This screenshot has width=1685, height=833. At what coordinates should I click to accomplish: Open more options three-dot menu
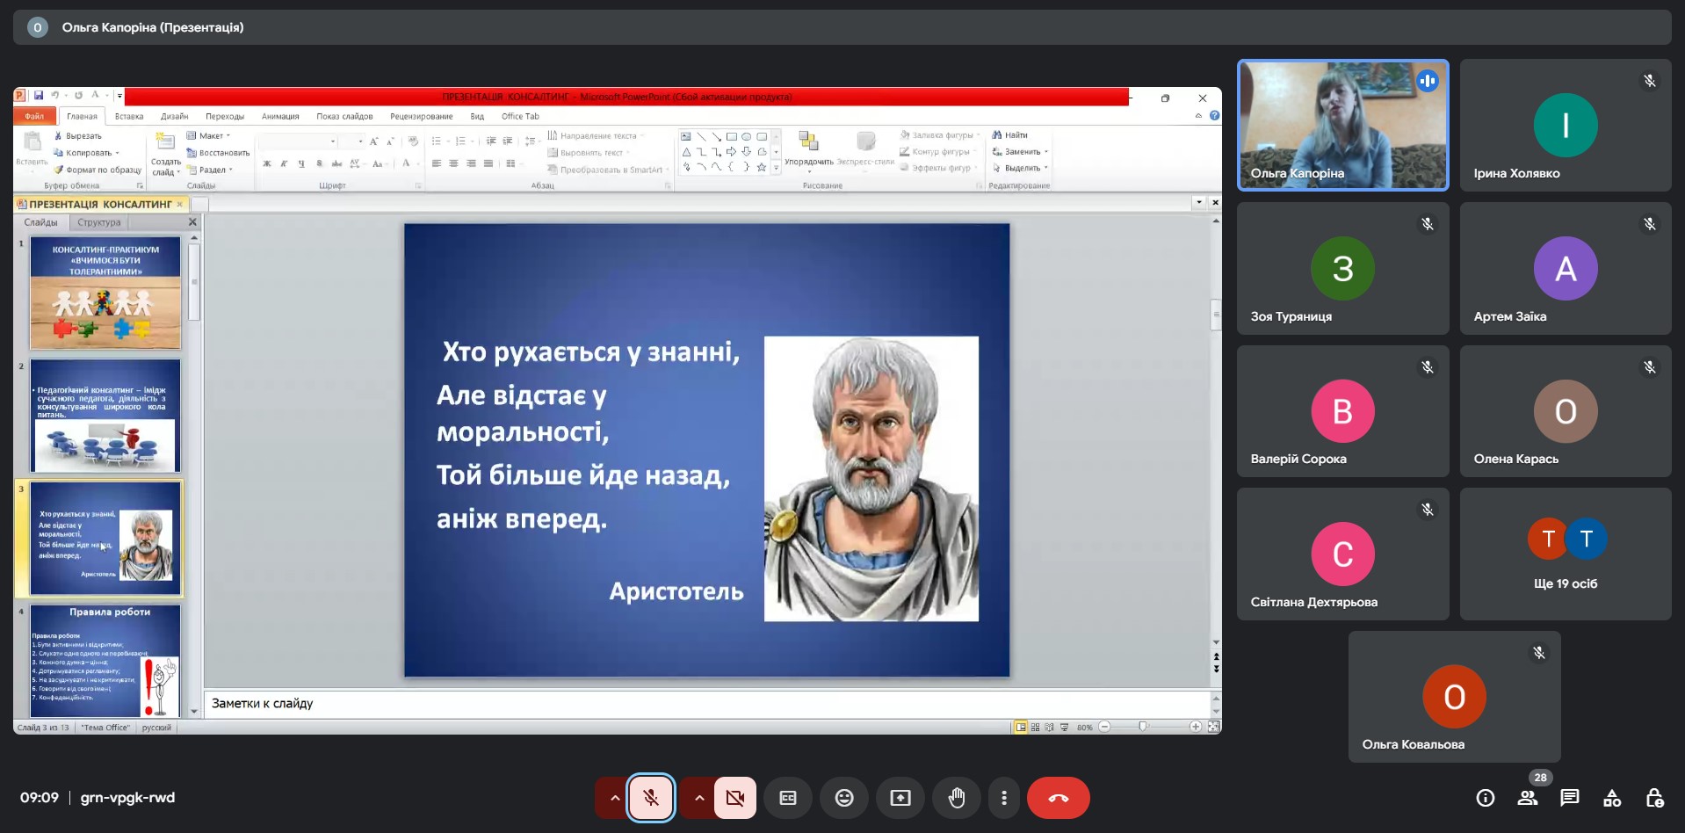[1004, 798]
